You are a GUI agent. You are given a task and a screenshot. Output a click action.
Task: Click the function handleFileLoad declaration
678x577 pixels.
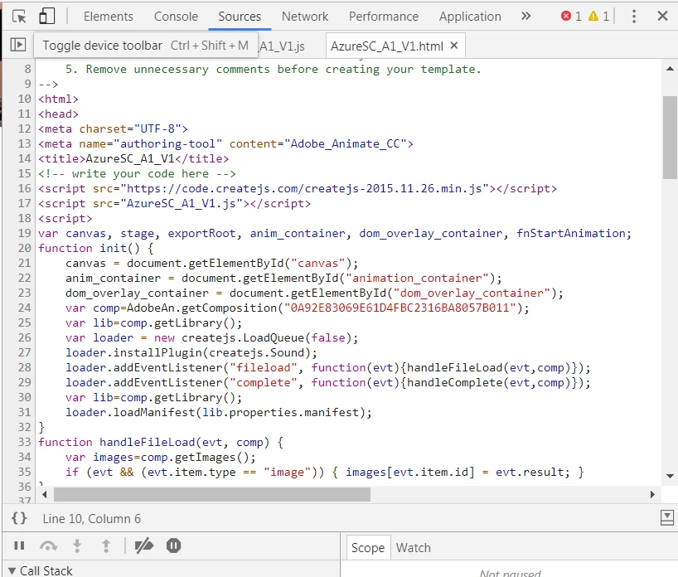(x=161, y=443)
